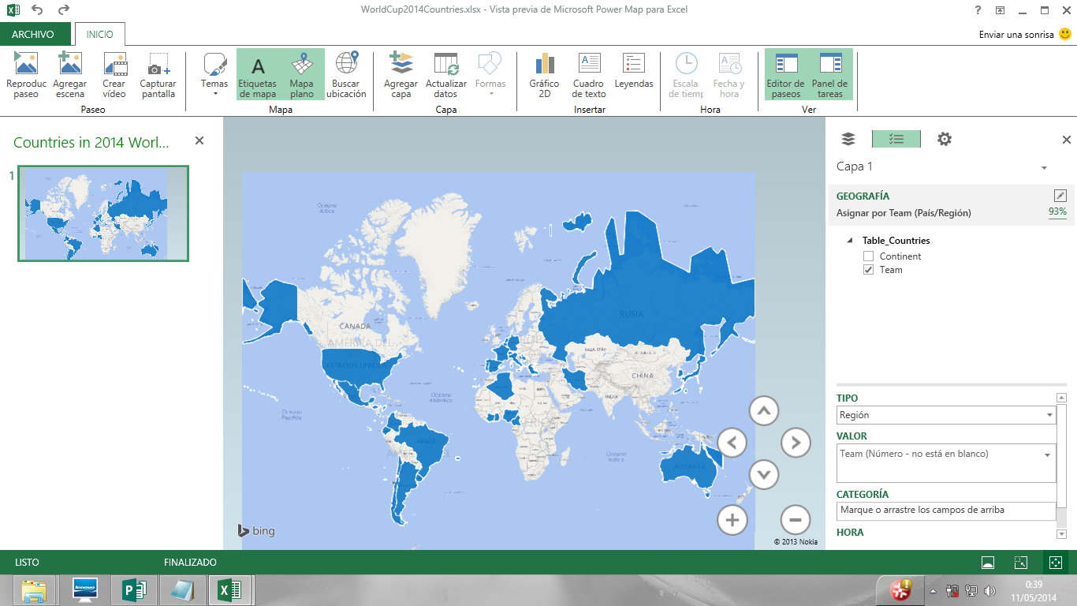Close the tour editor pane
1077x606 pixels.
[199, 140]
